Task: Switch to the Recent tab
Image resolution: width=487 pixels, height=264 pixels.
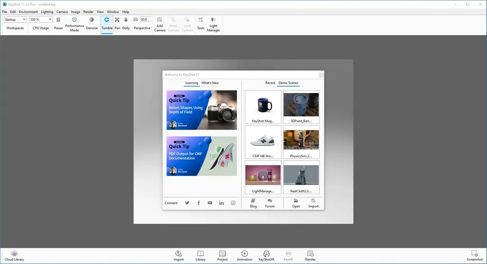Action: click(270, 83)
